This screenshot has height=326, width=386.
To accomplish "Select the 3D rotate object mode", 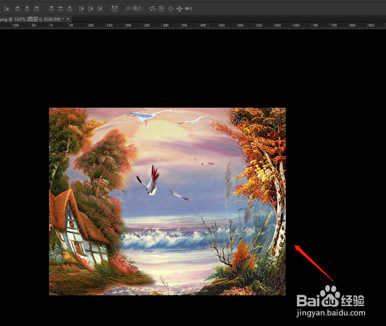I will tap(152, 9).
